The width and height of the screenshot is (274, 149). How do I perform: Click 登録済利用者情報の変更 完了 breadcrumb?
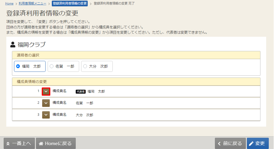click(114, 3)
